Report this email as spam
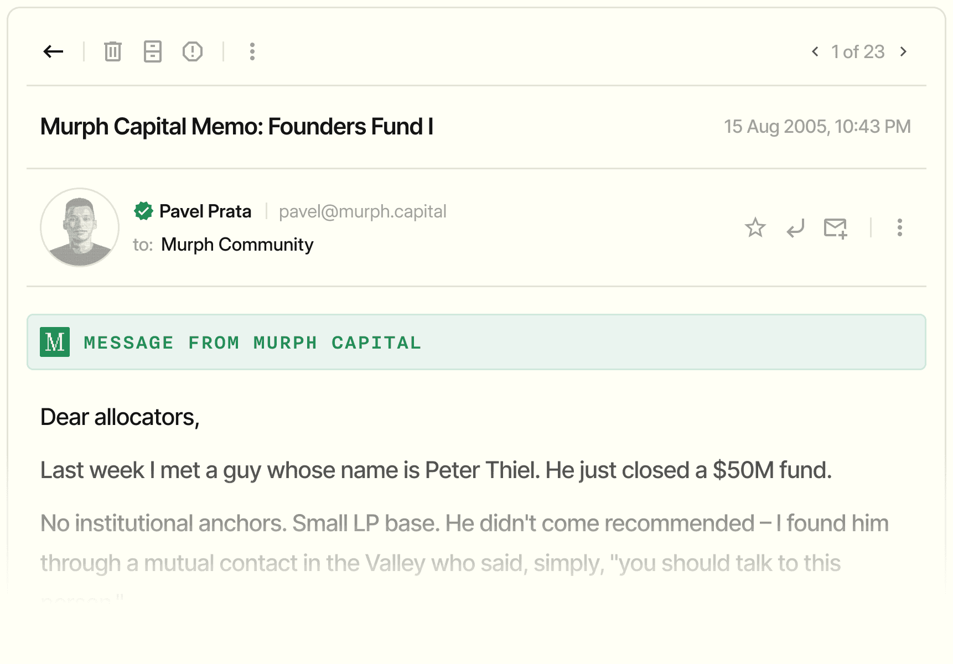953x664 pixels. (x=193, y=51)
